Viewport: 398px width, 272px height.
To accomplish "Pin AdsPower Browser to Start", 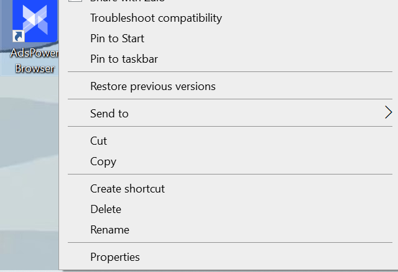I will [x=117, y=39].
